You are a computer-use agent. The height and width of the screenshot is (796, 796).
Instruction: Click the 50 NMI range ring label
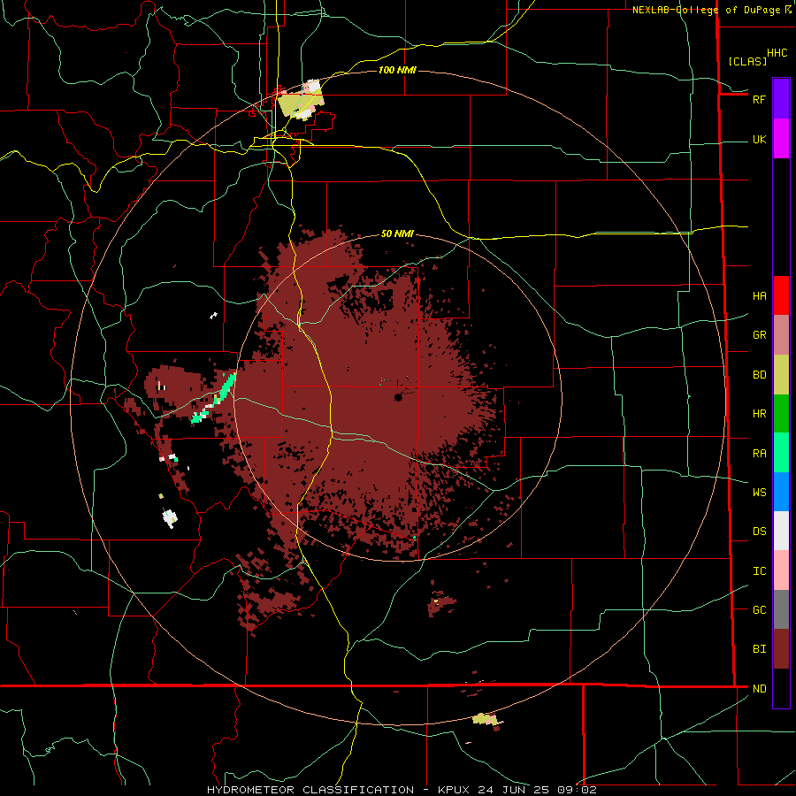point(397,233)
